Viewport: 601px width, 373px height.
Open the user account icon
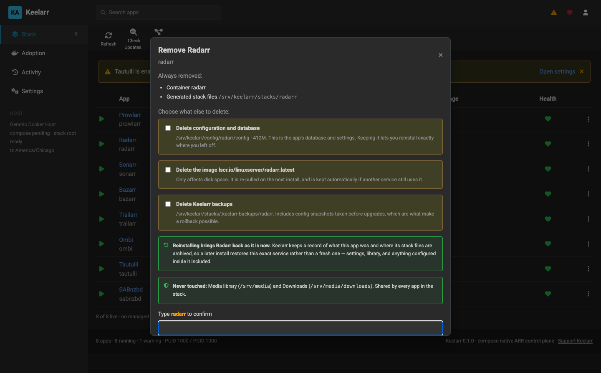coord(586,13)
